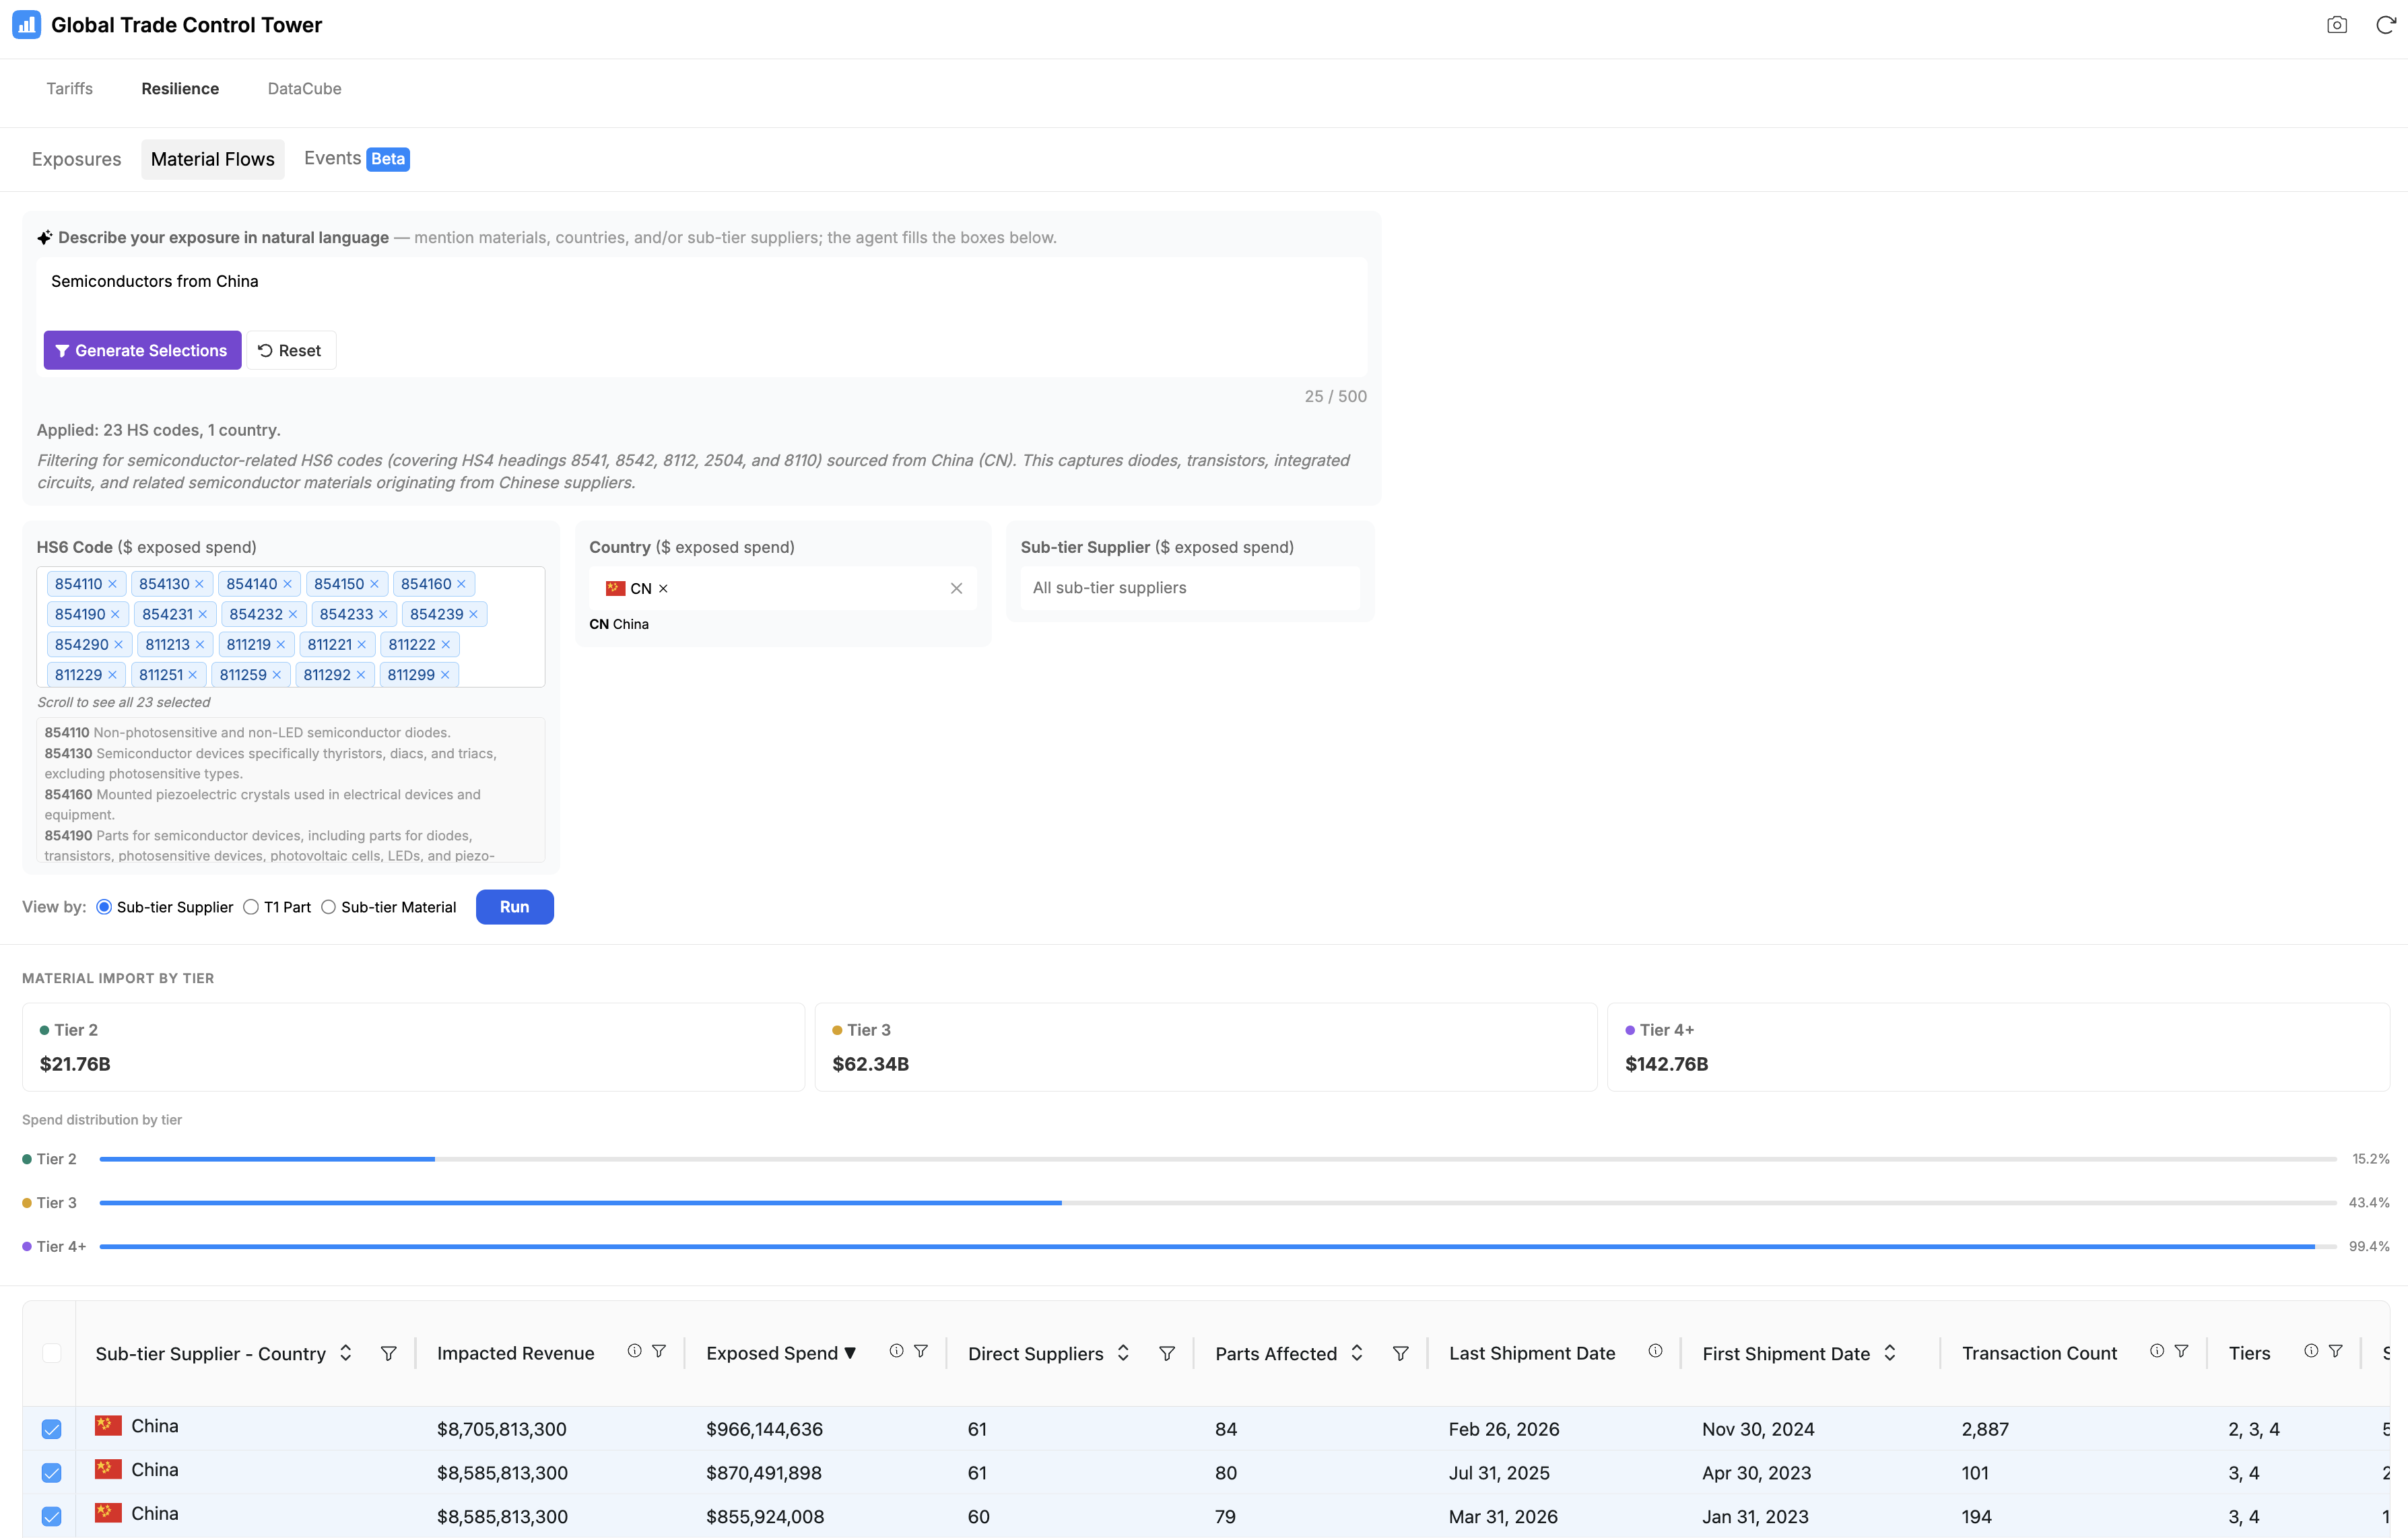This screenshot has height=1538, width=2408.
Task: Click the HS code descriptions text box
Action: coord(291,790)
